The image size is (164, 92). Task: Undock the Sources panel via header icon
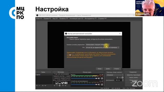[x=69, y=72]
